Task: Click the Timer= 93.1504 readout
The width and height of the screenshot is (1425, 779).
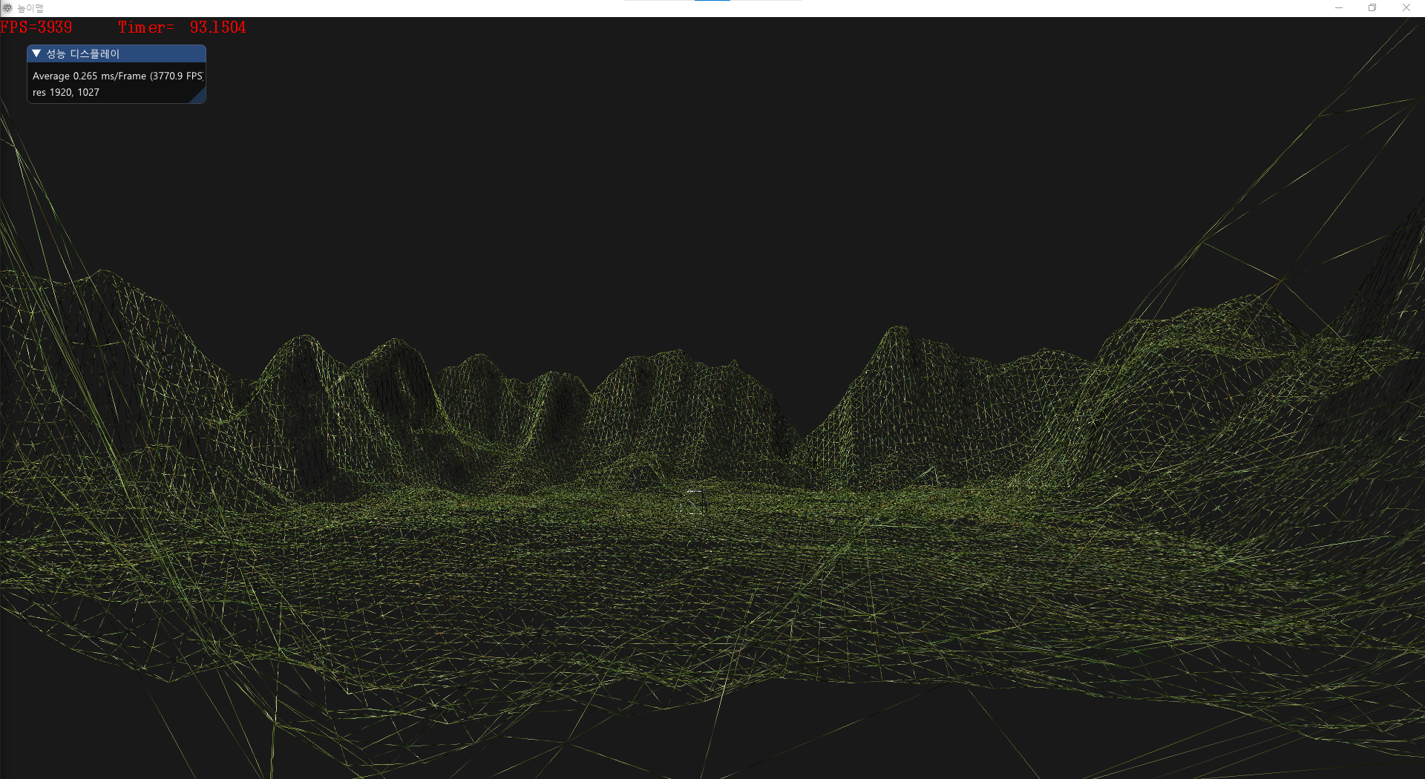Action: click(182, 27)
